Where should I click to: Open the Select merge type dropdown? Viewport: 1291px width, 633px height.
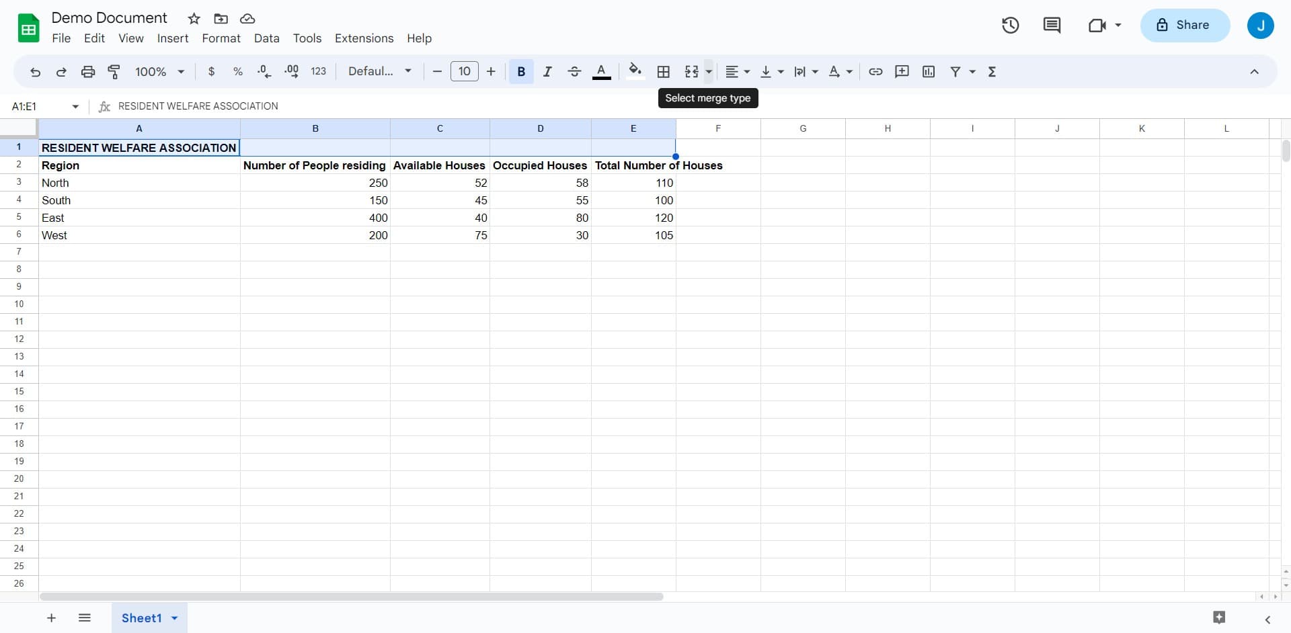709,71
